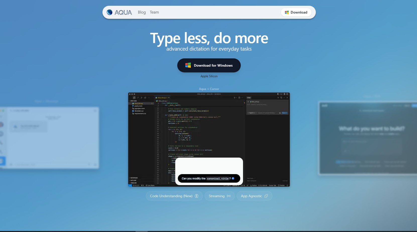Open the Blog page from the navbar

(142, 12)
